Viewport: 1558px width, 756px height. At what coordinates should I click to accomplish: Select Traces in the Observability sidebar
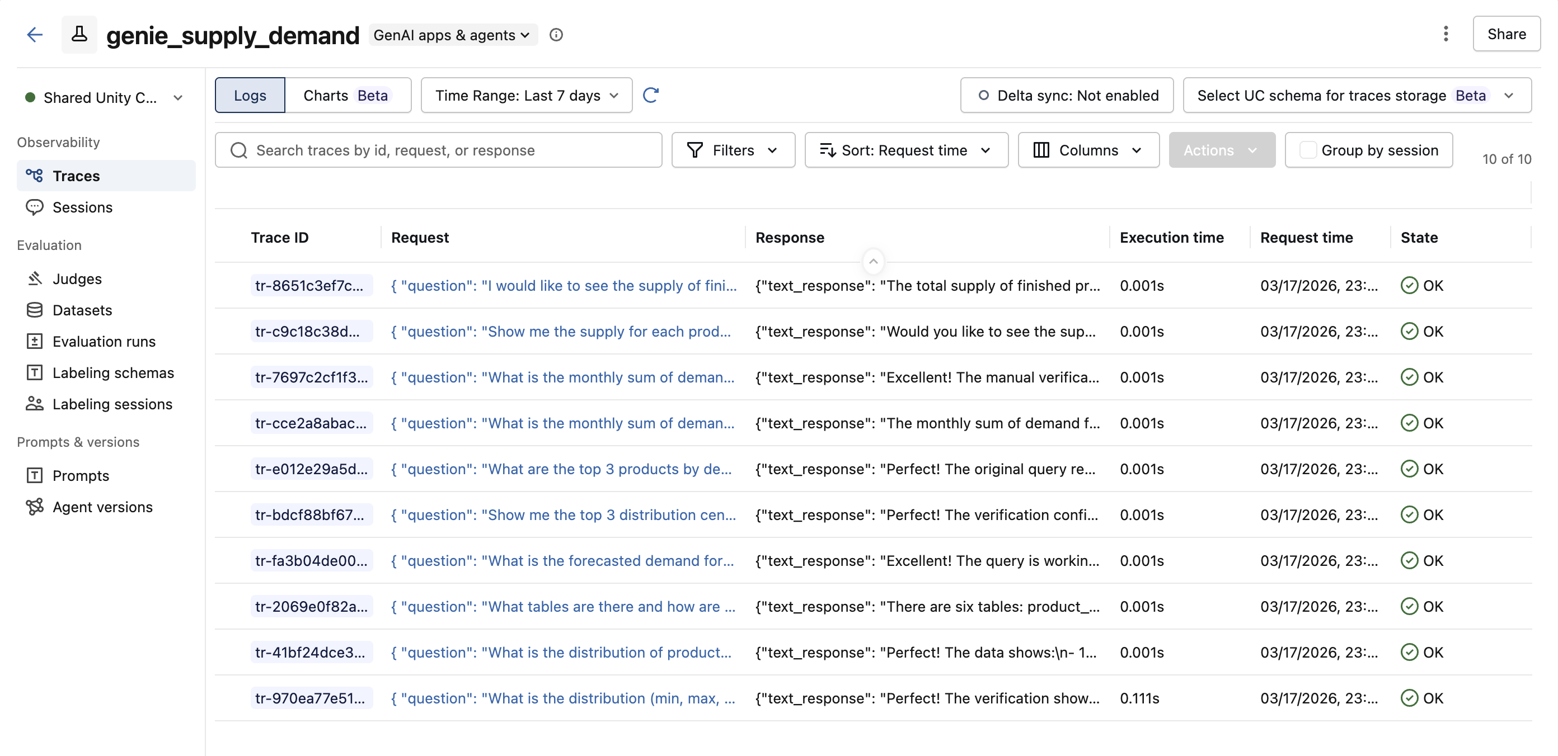pos(76,176)
